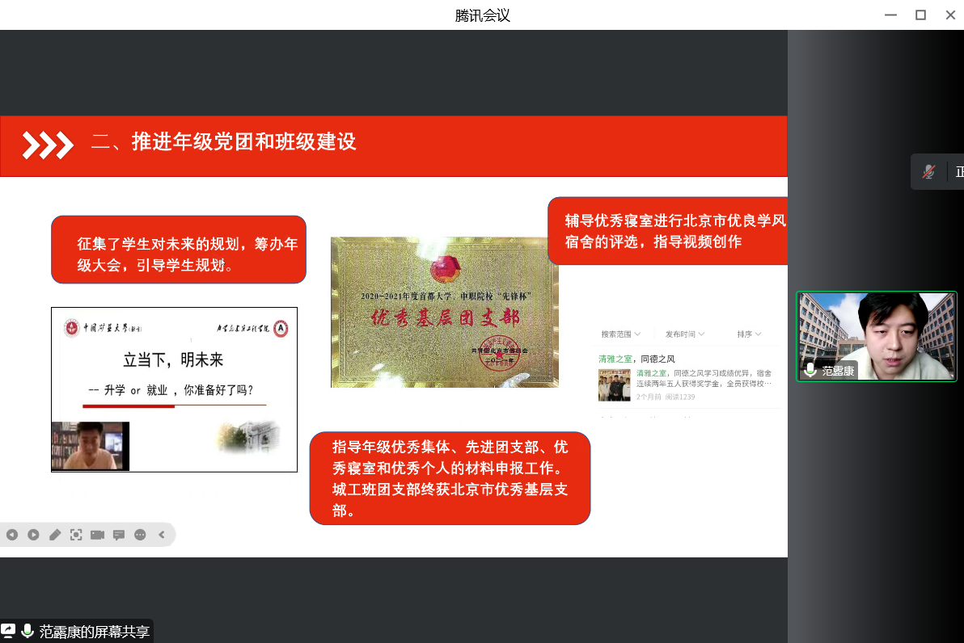964x643 pixels.
Task: Collapse the slide toolbar with the chevron
Action: click(x=162, y=535)
